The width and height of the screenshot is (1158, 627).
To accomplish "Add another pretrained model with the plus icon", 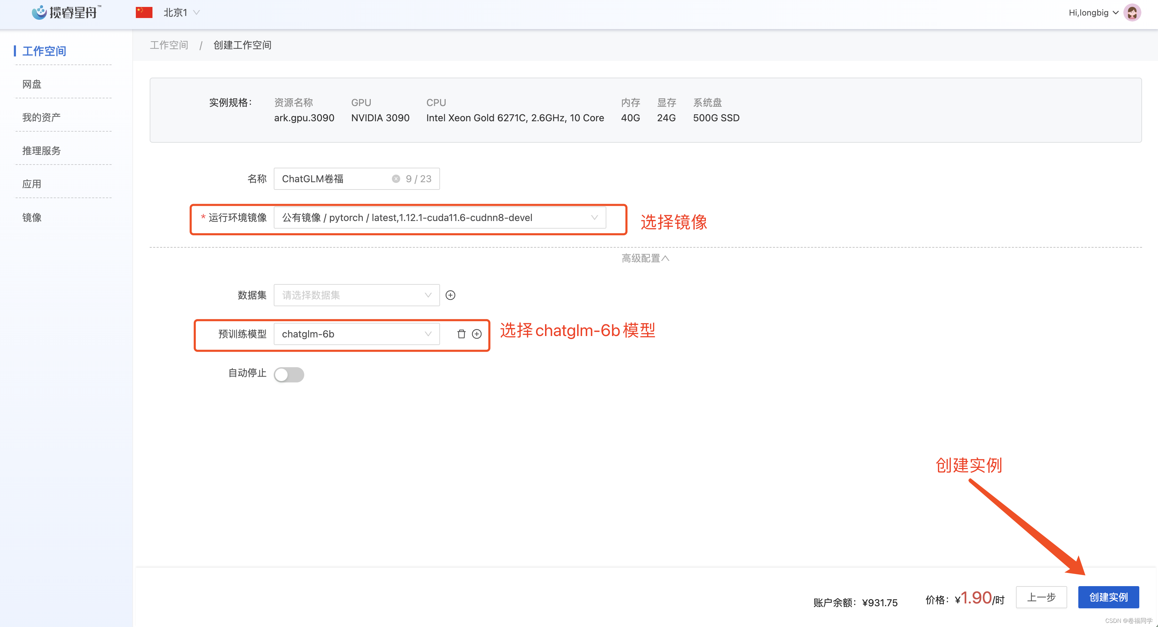I will click(476, 334).
